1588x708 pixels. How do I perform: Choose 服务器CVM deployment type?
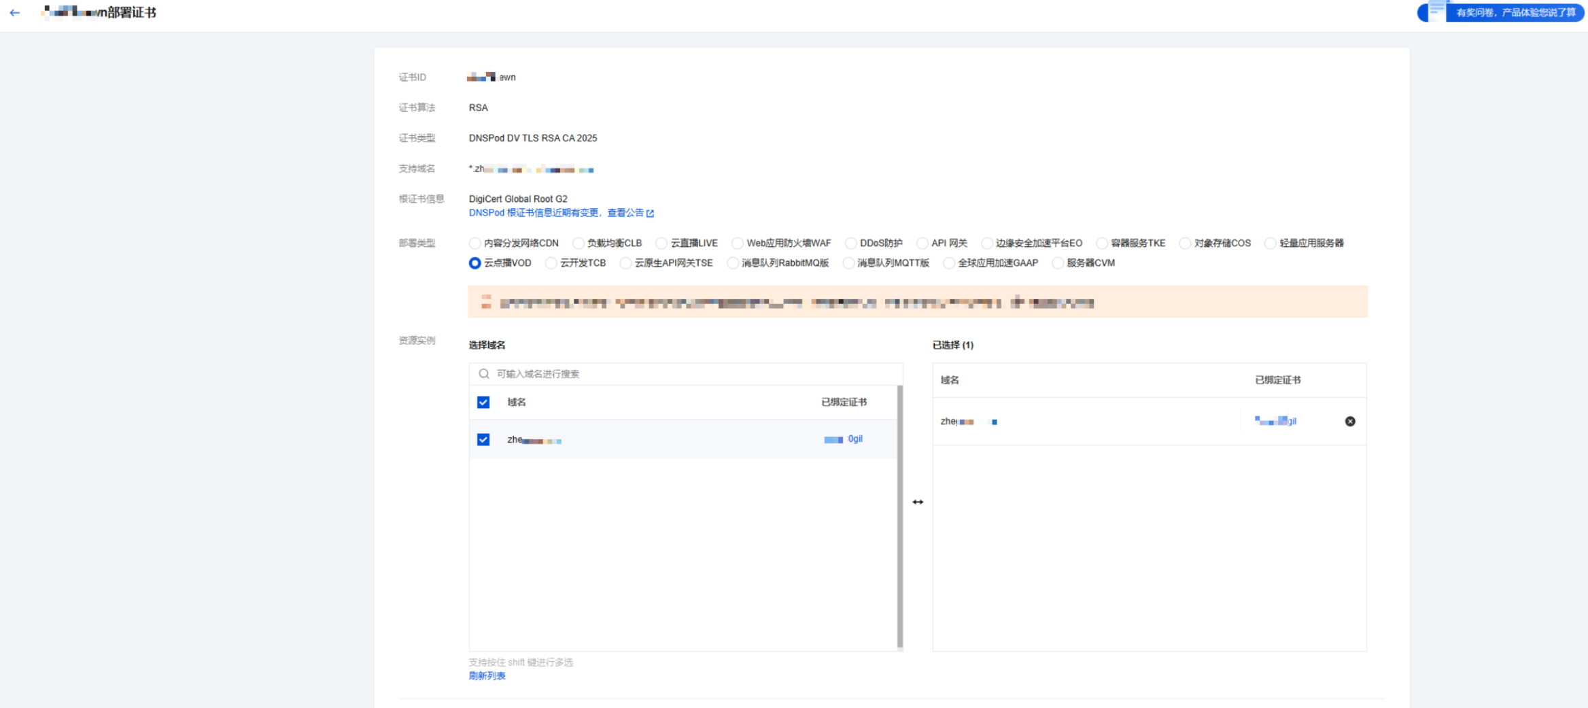click(x=1058, y=263)
